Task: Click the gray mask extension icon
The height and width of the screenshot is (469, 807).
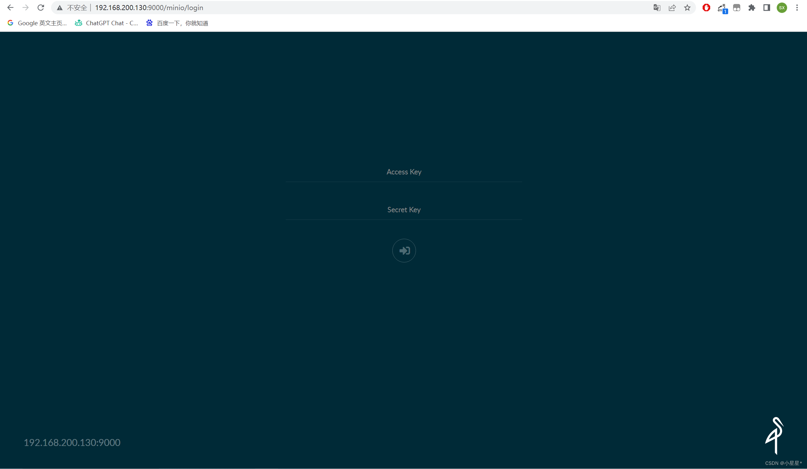Action: 737,8
